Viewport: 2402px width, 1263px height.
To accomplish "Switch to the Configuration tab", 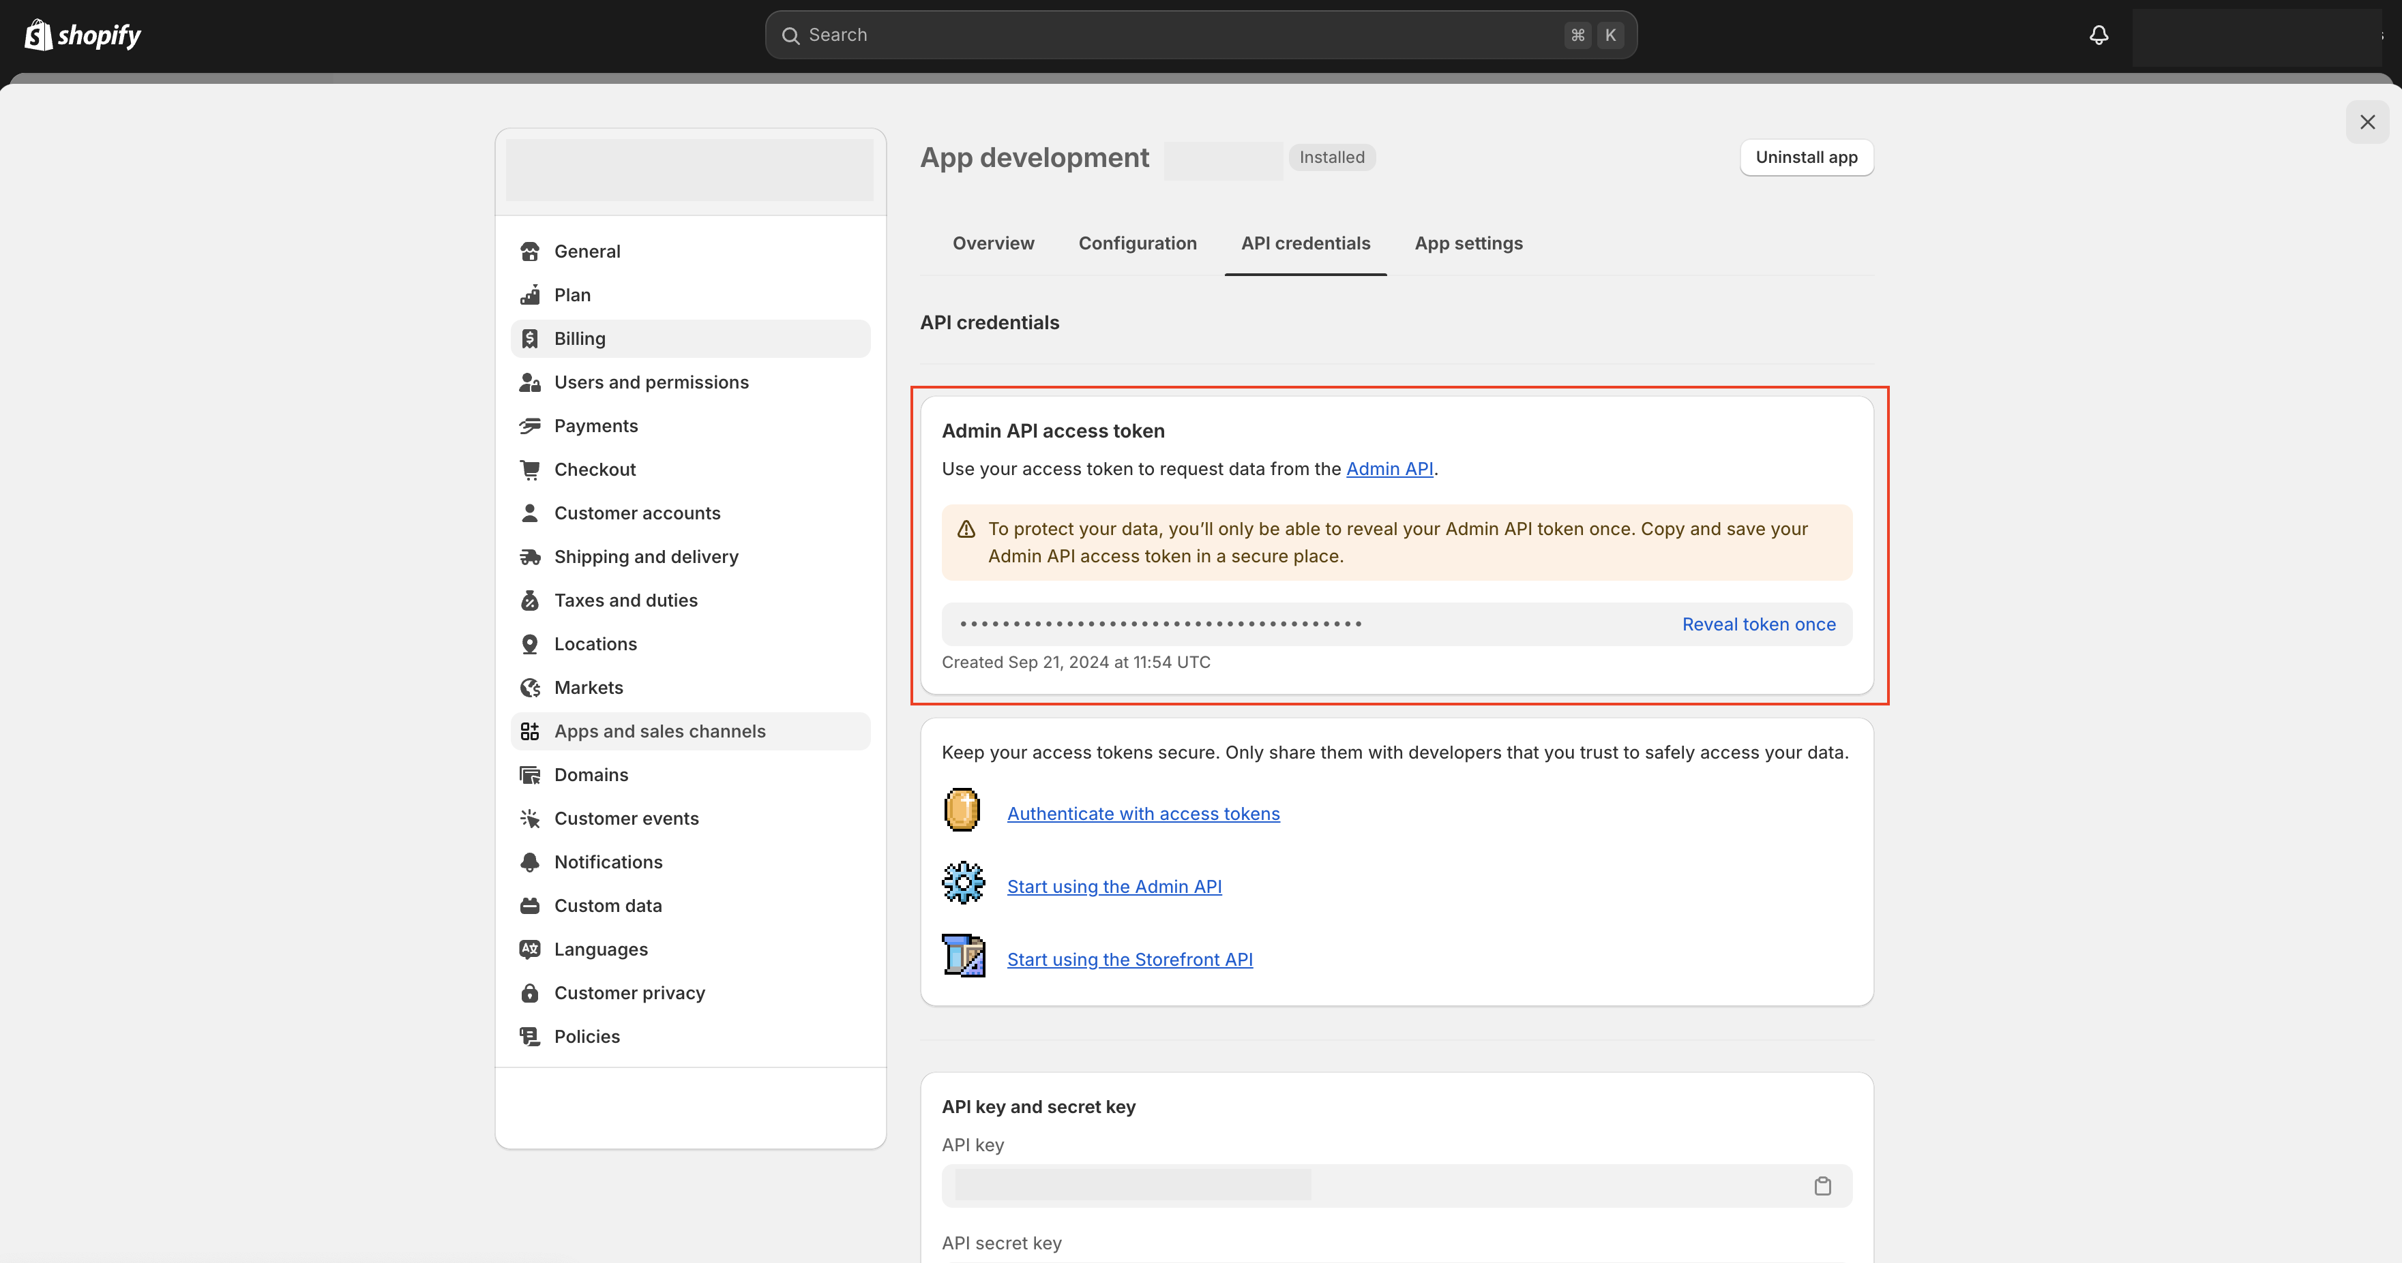I will pyautogui.click(x=1138, y=243).
